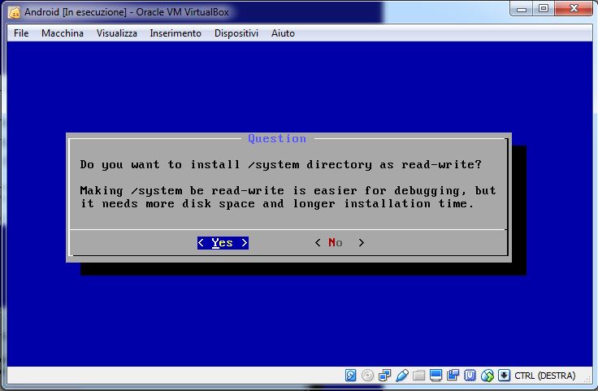Open the Macchina menu
Viewport: 598px width, 391px height.
click(63, 33)
